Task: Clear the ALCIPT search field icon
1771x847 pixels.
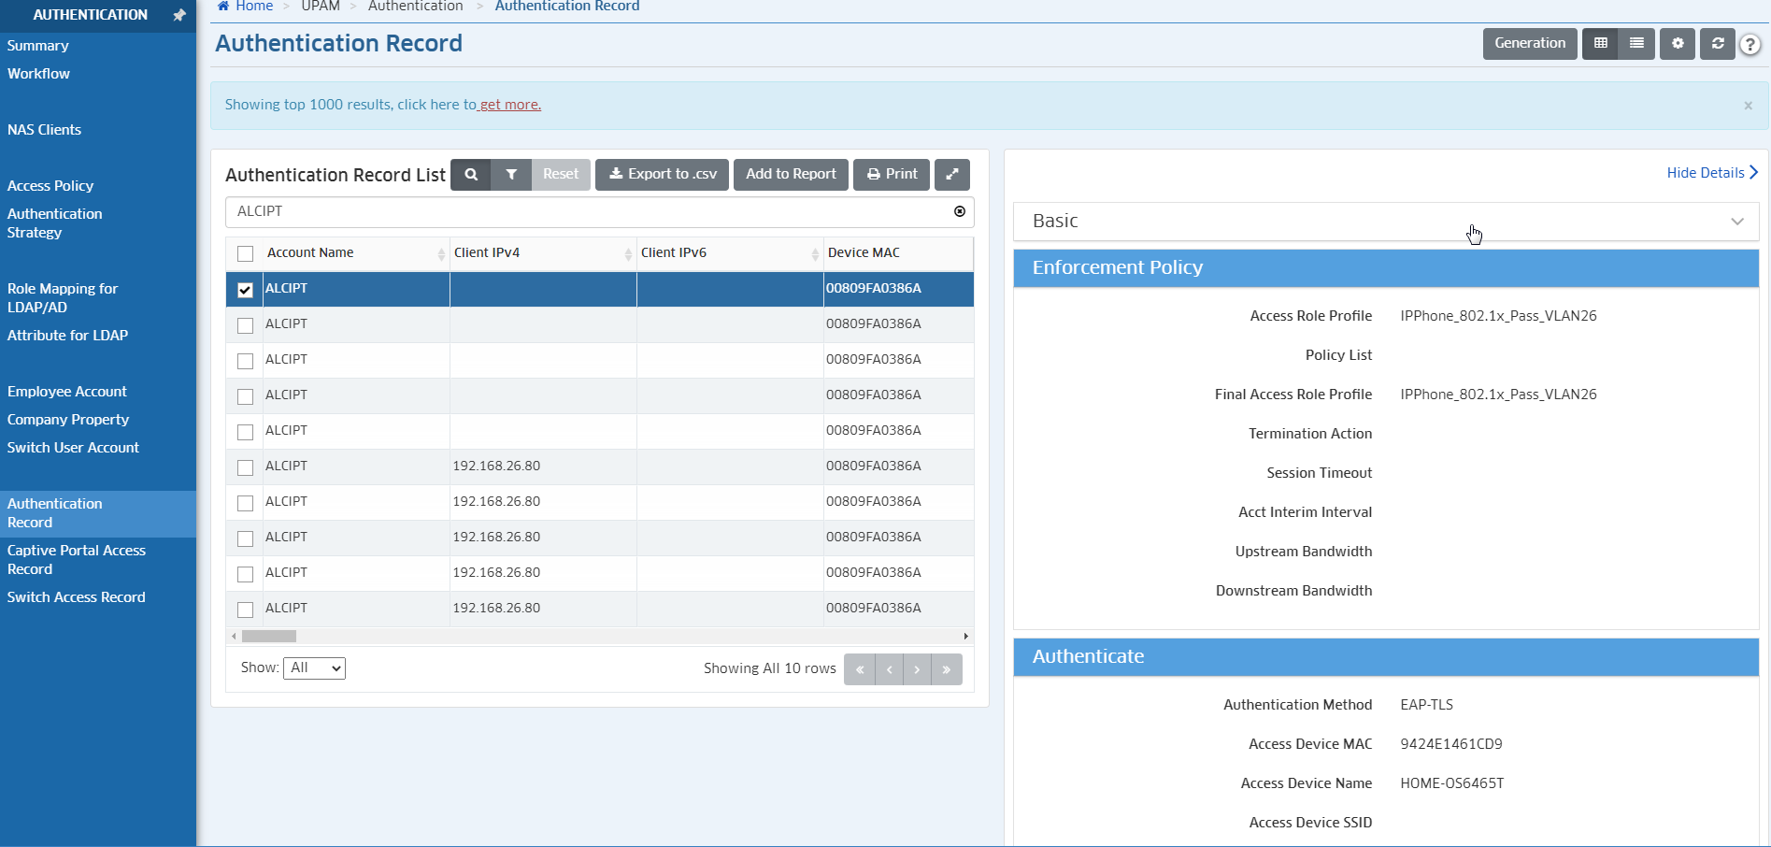Action: coord(959,211)
